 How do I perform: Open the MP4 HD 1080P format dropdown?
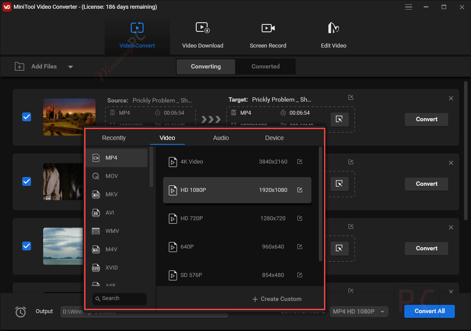(358, 311)
